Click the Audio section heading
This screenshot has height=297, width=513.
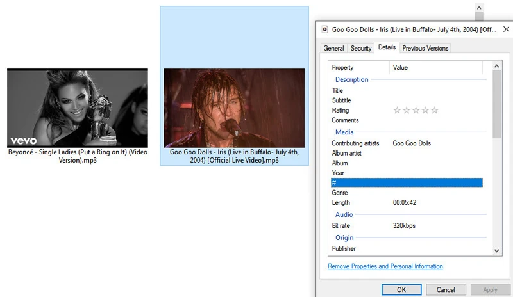point(344,214)
